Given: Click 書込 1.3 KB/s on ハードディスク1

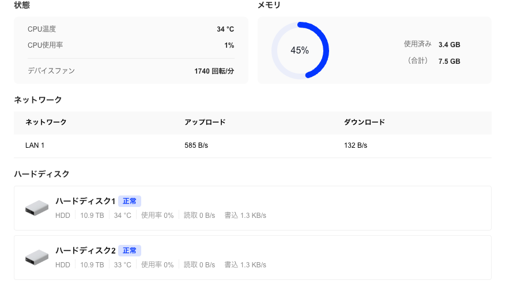Looking at the screenshot, I should click(x=246, y=216).
